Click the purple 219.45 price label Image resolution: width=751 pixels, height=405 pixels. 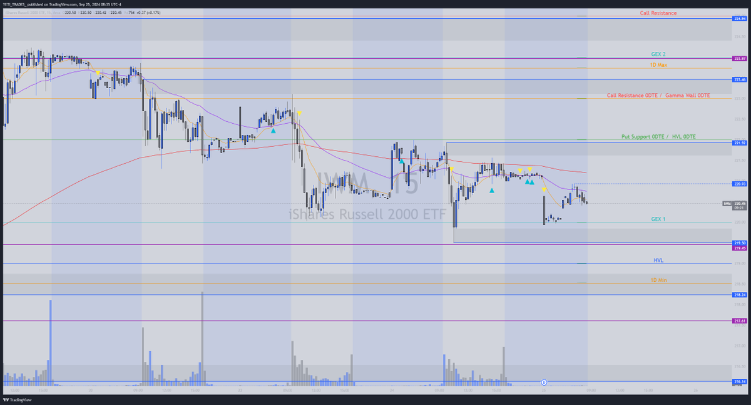click(740, 248)
